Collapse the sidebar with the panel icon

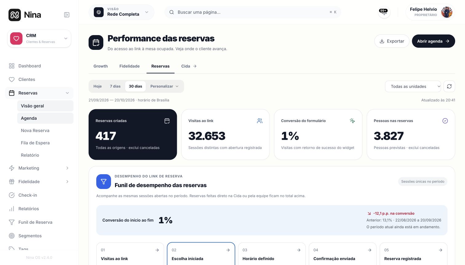coord(67,15)
